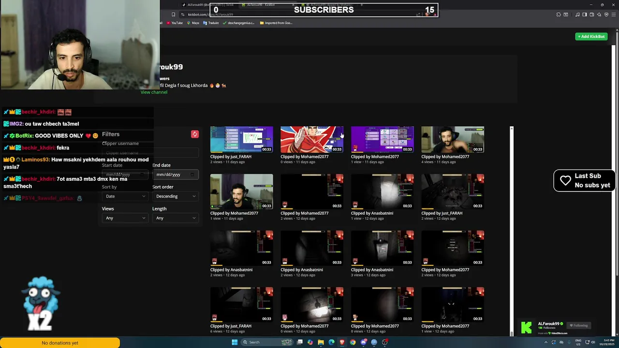This screenshot has height=348, width=619.
Task: Open Google Chrome from the taskbar
Action: 353,342
